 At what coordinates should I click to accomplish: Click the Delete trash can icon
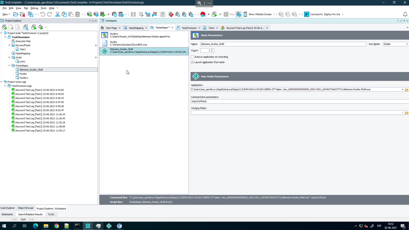point(77,14)
